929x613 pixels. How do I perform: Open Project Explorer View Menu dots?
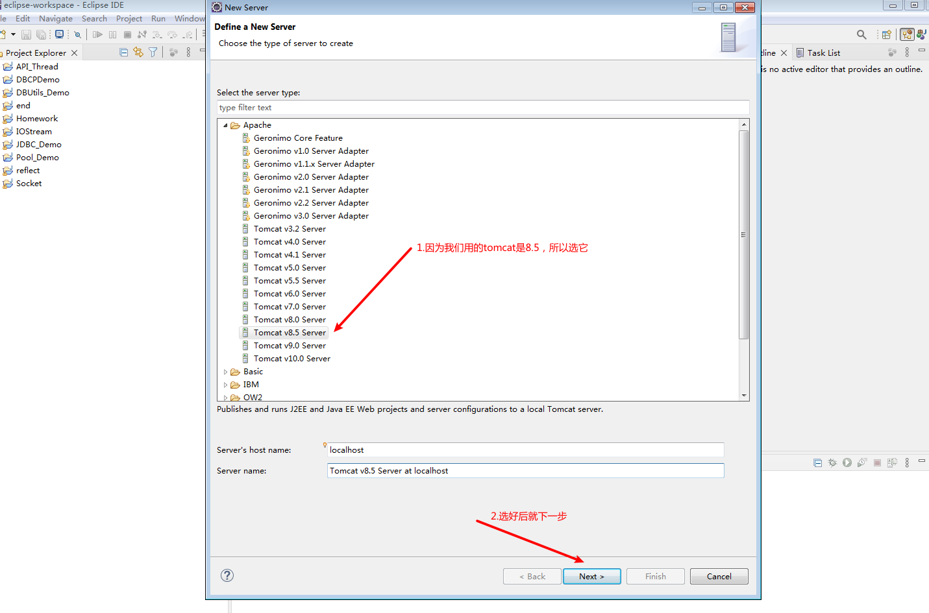pos(188,52)
